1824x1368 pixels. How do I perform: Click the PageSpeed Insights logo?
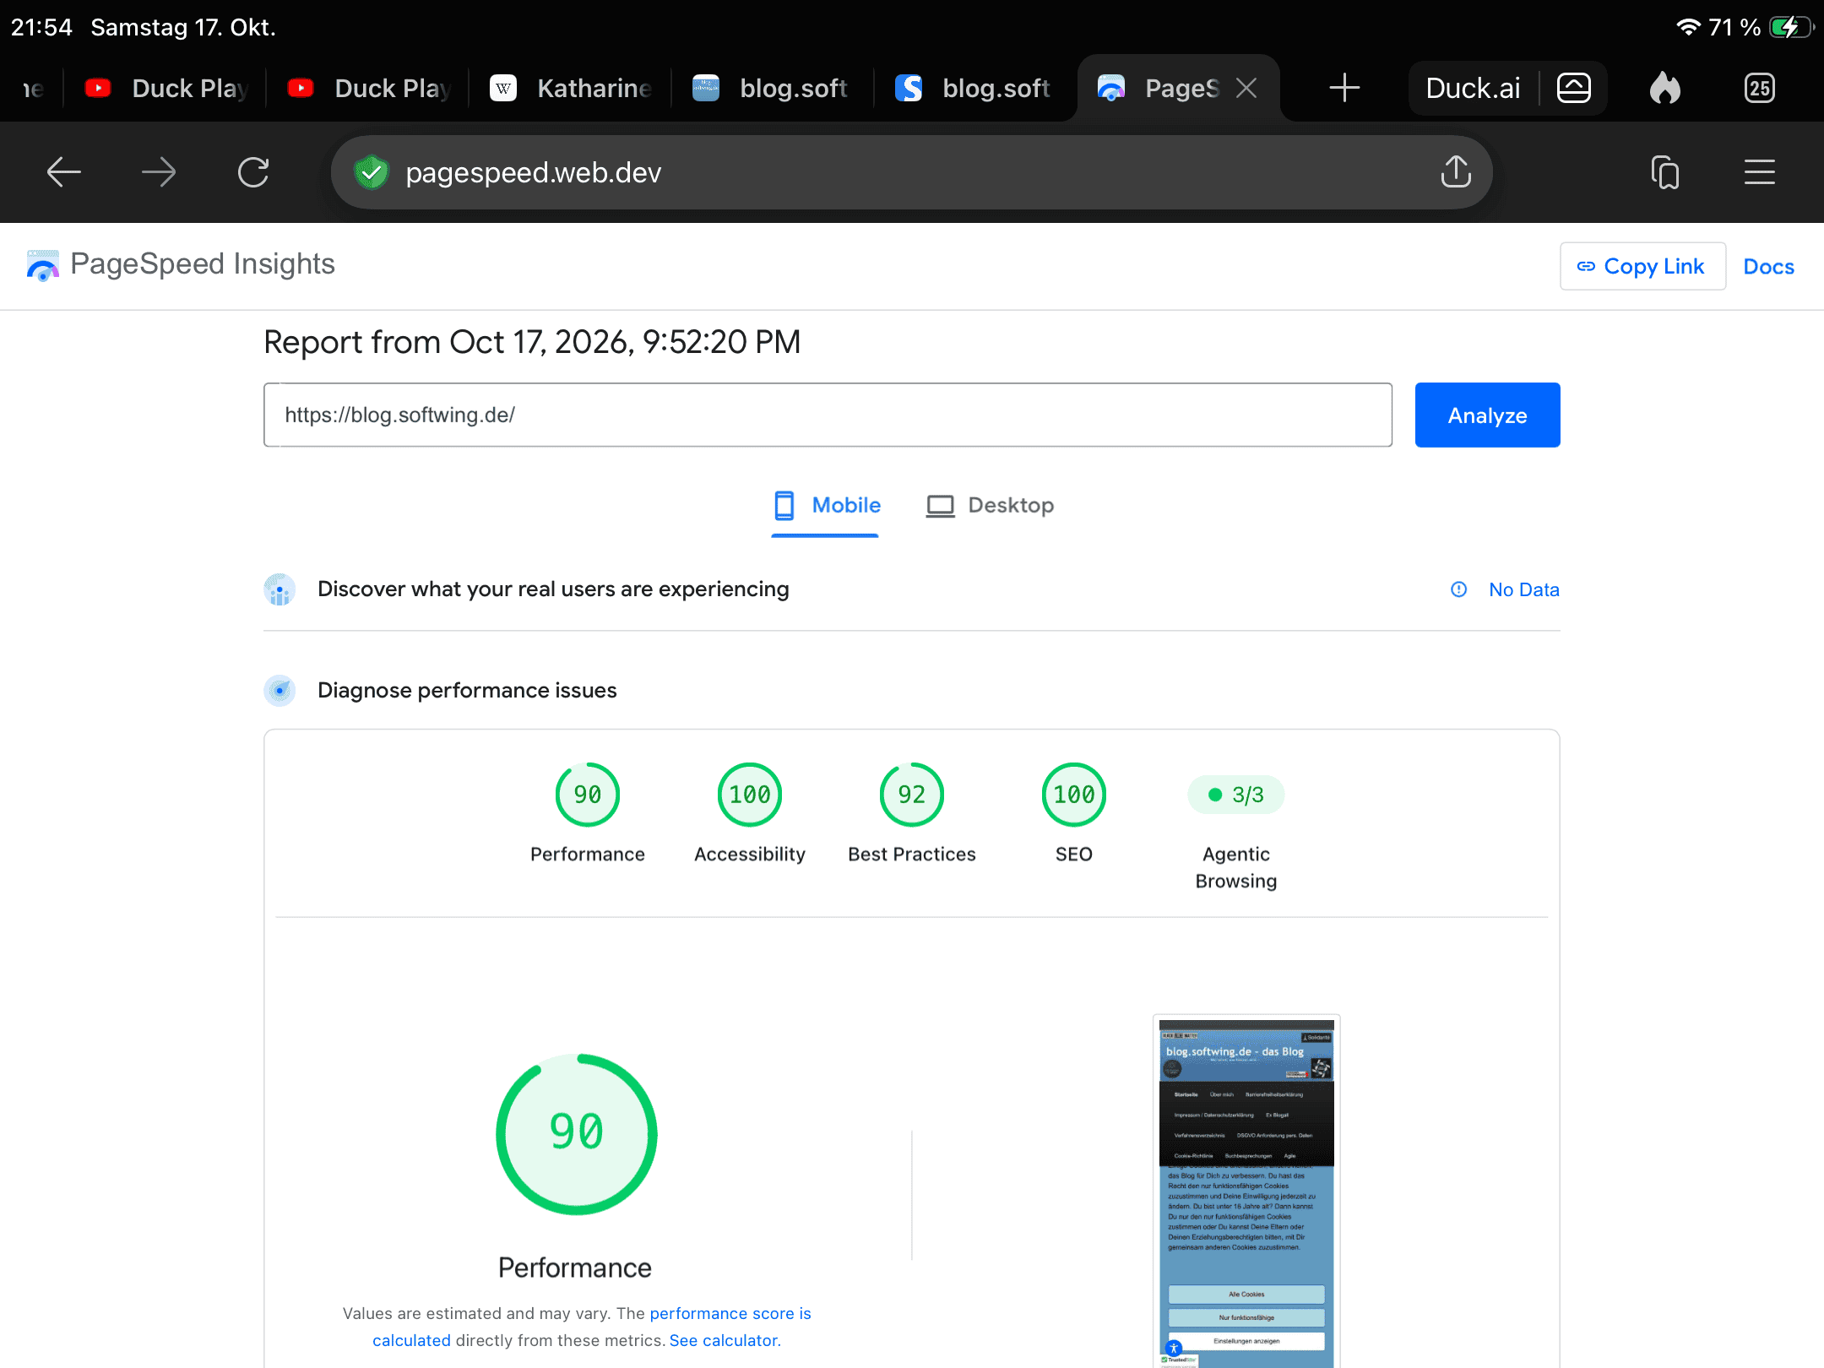(x=182, y=265)
